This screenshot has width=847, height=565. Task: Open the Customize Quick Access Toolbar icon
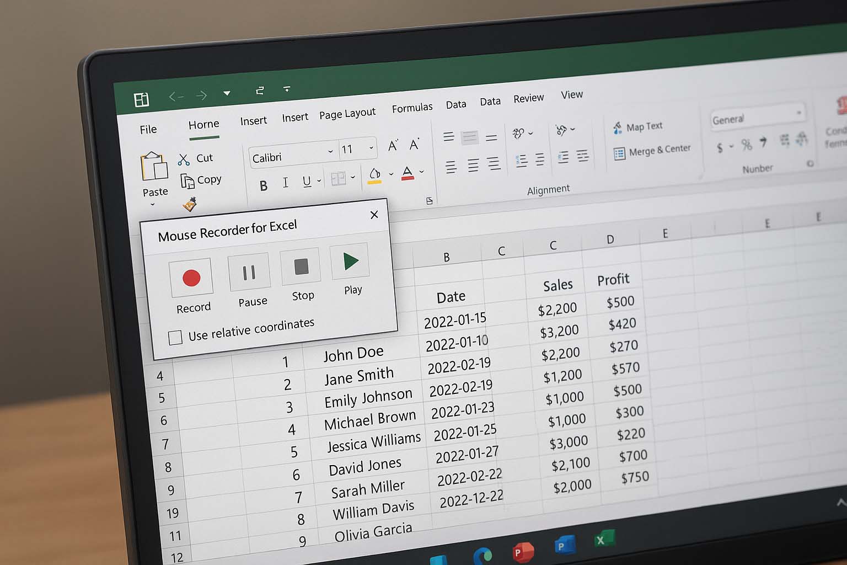(287, 88)
